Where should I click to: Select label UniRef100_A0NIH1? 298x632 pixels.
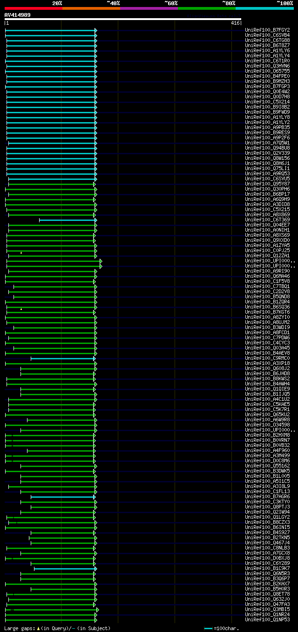pyautogui.click(x=267, y=230)
